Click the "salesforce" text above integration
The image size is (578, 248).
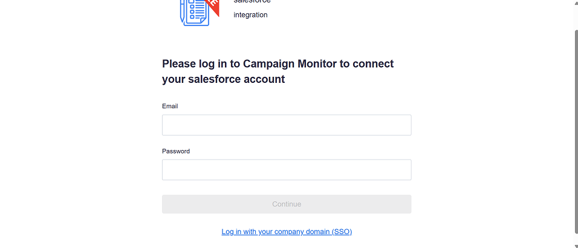(x=252, y=1)
